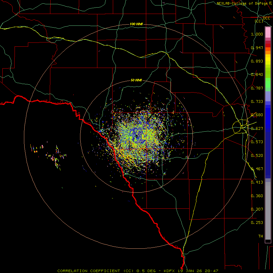
Task: Click the 100 NMI range ring label
Action: click(136, 24)
